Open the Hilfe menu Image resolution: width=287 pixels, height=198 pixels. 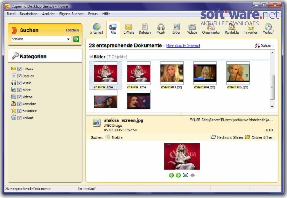(x=106, y=14)
